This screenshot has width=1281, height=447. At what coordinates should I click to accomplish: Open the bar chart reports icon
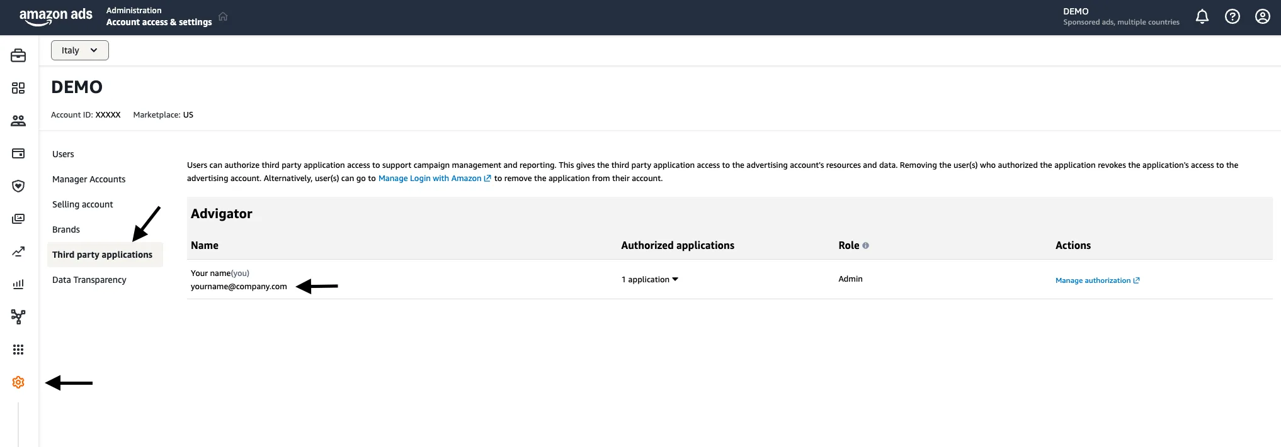point(18,284)
